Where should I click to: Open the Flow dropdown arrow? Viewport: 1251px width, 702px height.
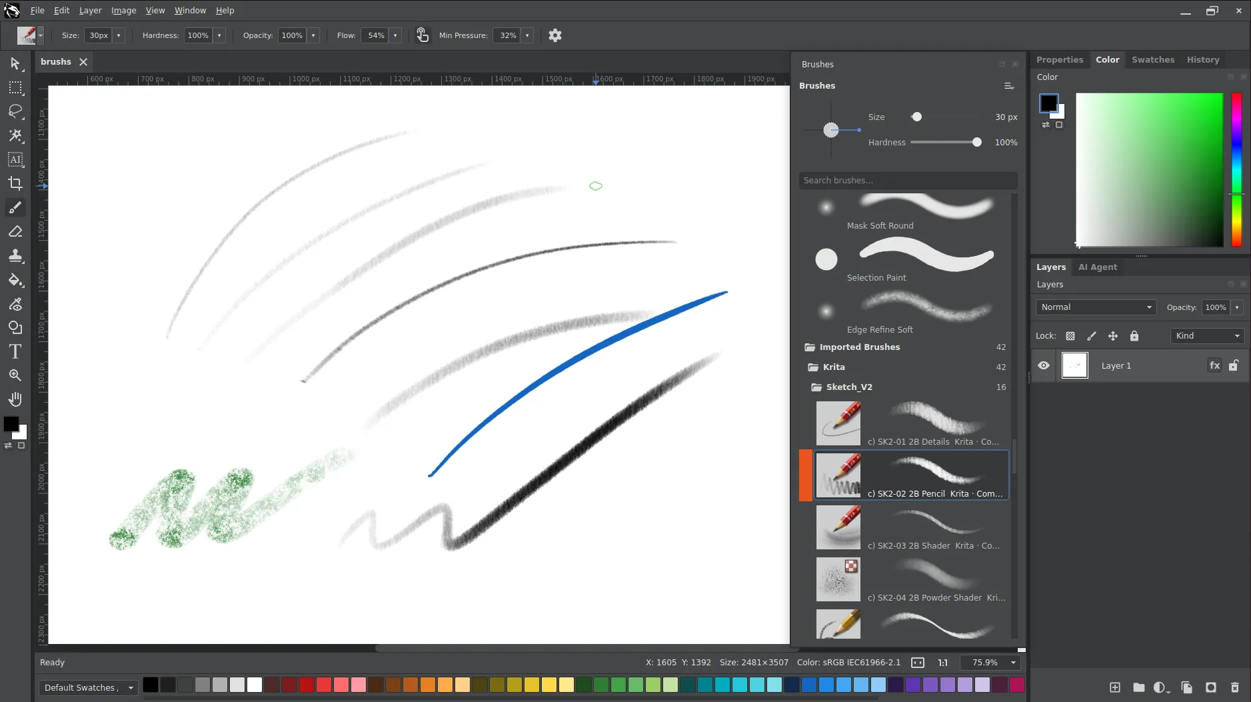[x=395, y=35]
